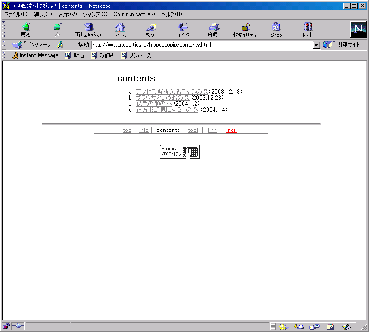
Task: Open 新着 personal toolbar bookmark
Action: pyautogui.click(x=75, y=55)
